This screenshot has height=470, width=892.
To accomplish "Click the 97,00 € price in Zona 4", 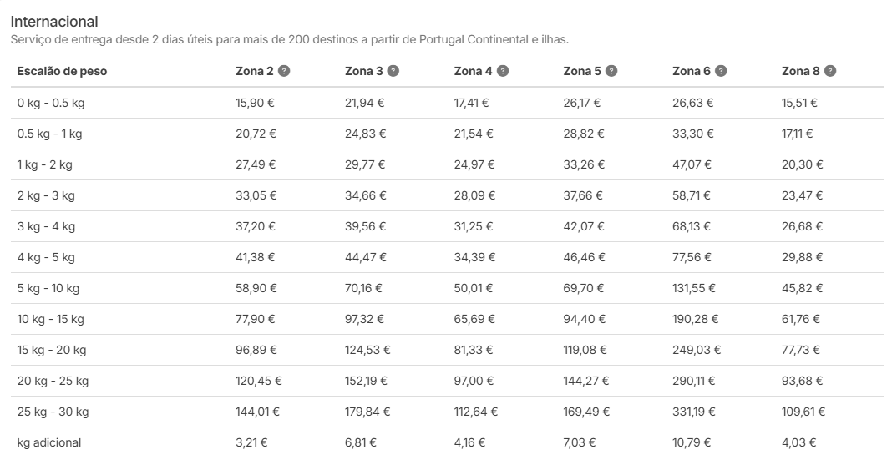I will [x=474, y=381].
